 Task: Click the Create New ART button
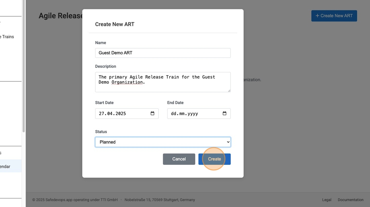coord(334,16)
